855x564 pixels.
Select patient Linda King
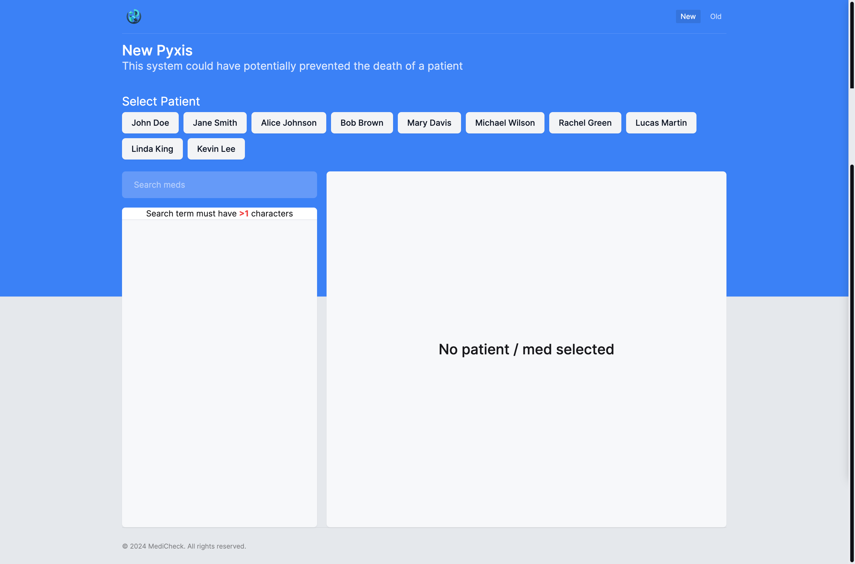click(152, 149)
